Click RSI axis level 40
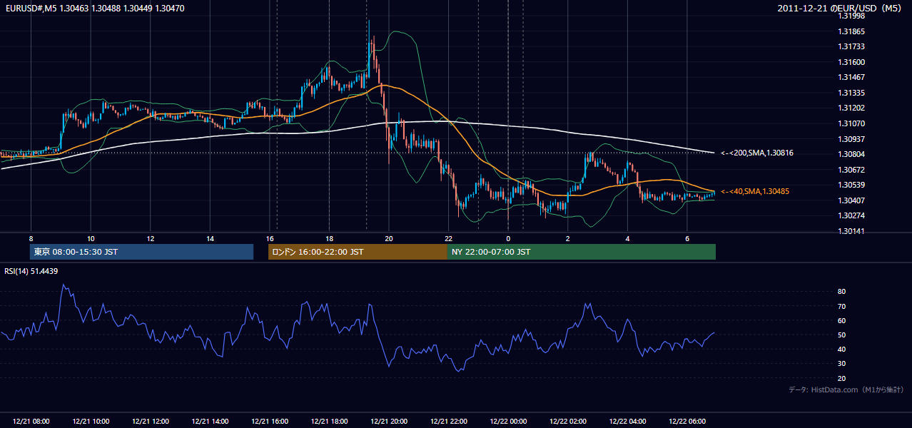912x428 pixels. pyautogui.click(x=841, y=349)
